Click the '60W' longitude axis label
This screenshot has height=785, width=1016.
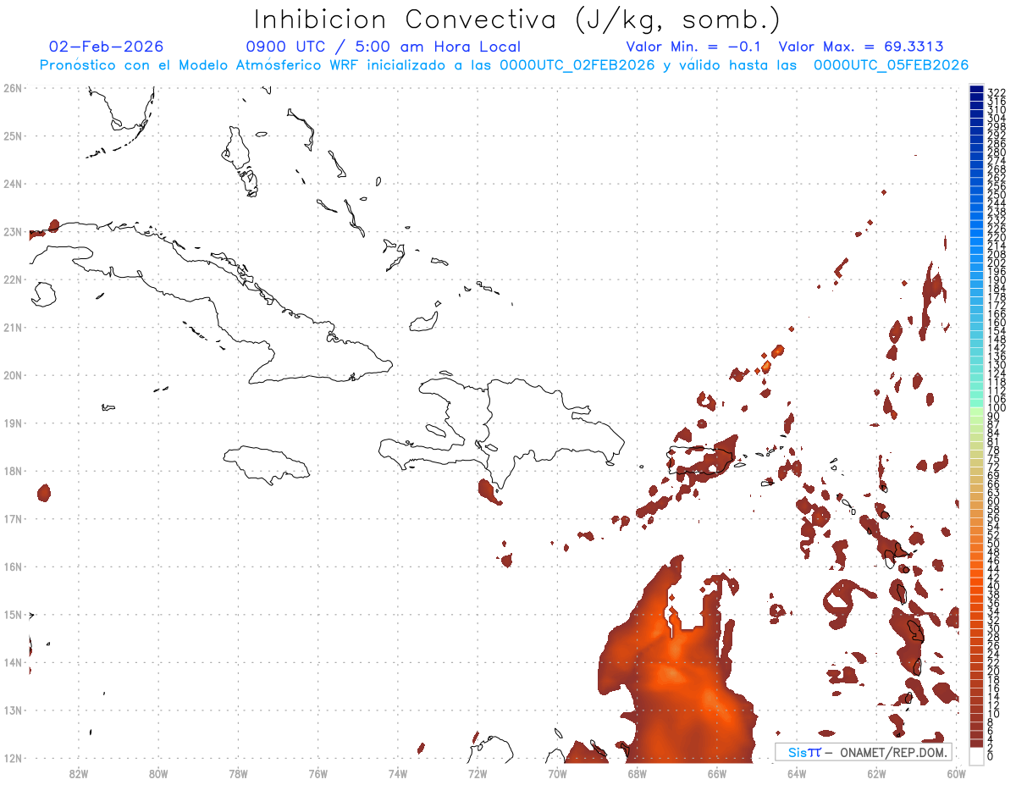[x=957, y=773]
